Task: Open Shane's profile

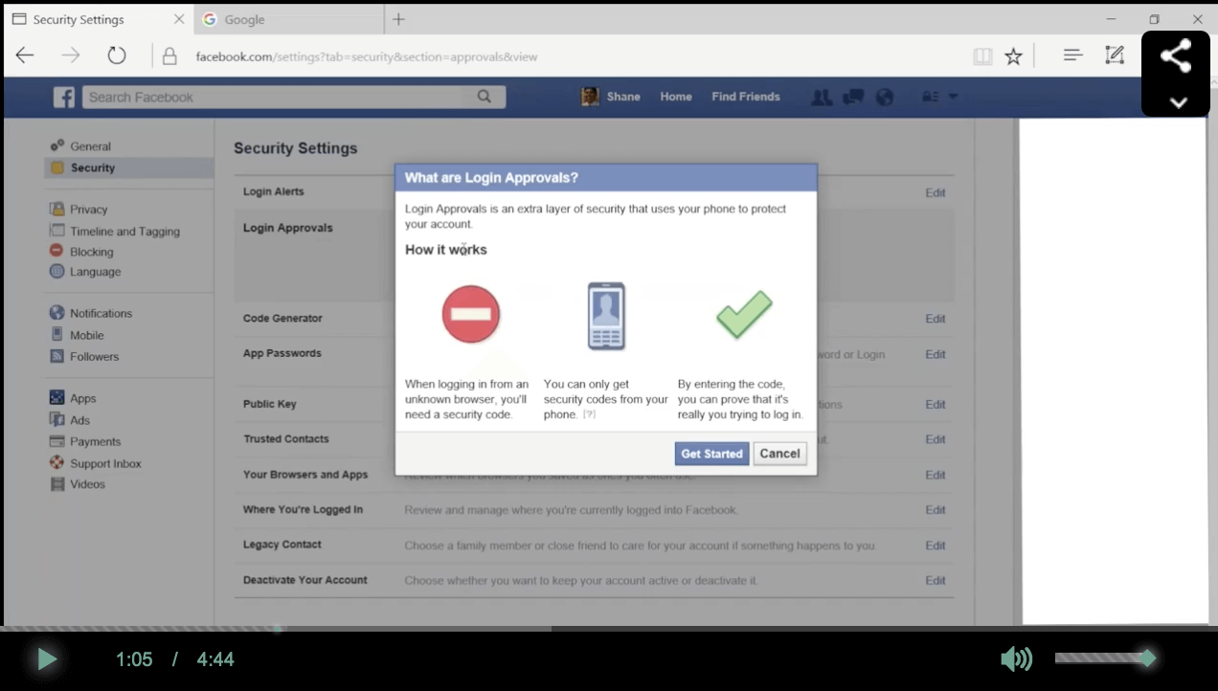Action: tap(611, 97)
